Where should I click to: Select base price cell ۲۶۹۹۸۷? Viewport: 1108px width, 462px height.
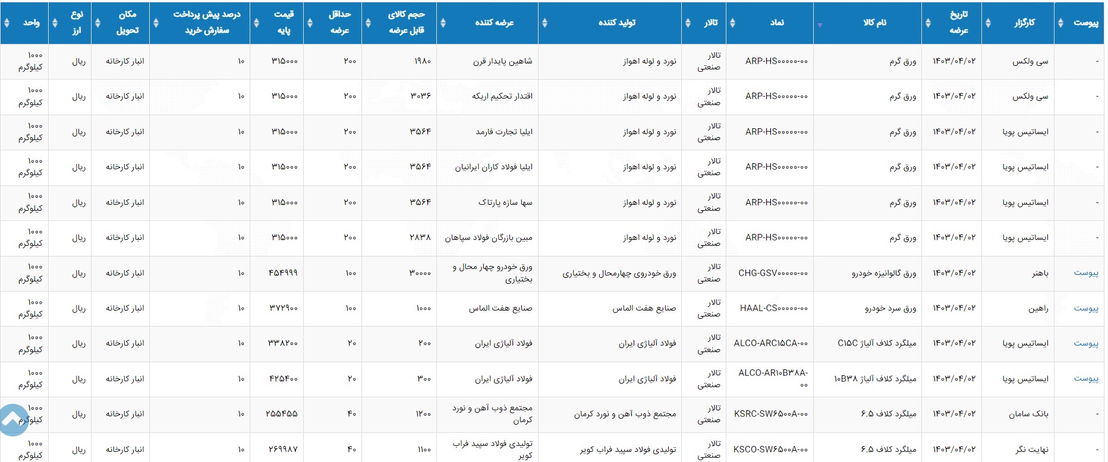coord(283,450)
